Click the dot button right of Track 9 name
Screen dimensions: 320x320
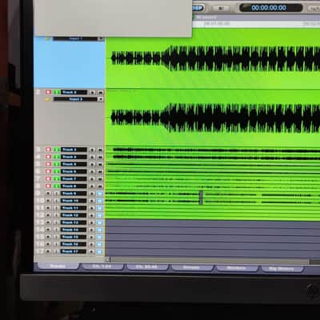pyautogui.click(x=92, y=193)
